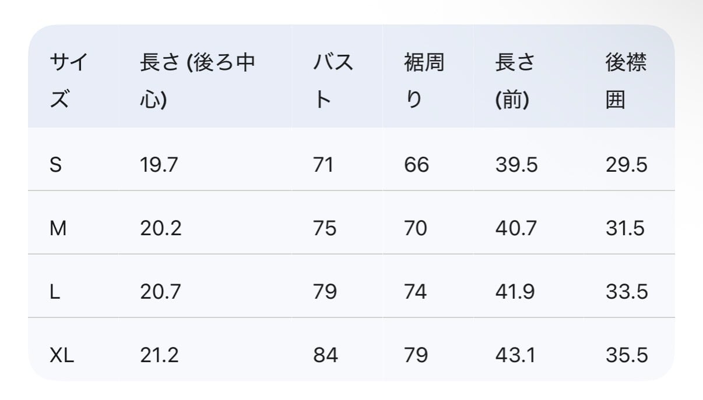This screenshot has height=400, width=703.
Task: Select the S size row label
Action: click(x=56, y=165)
